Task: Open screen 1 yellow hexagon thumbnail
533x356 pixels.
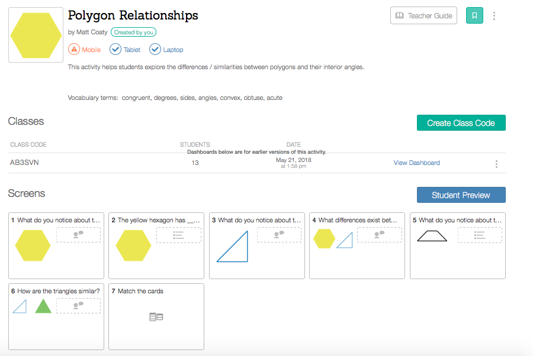Action: (56, 245)
